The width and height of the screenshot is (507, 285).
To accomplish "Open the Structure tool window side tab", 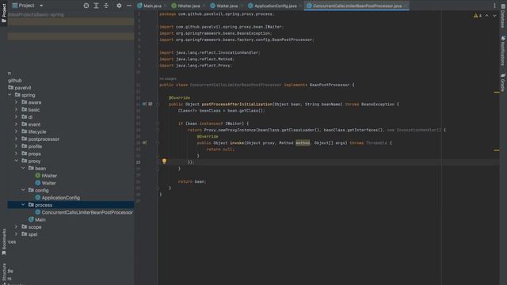I will (x=4, y=273).
